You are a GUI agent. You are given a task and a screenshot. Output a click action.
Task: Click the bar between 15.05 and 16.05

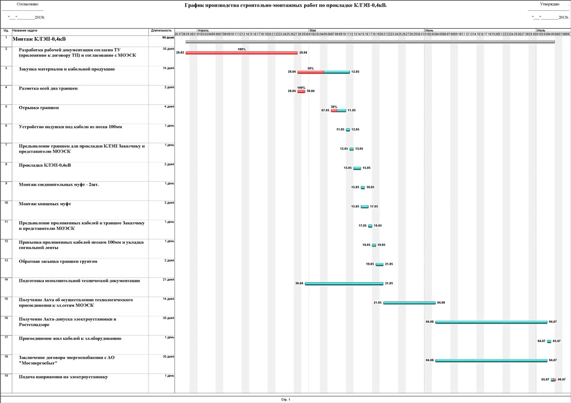pyautogui.click(x=363, y=187)
